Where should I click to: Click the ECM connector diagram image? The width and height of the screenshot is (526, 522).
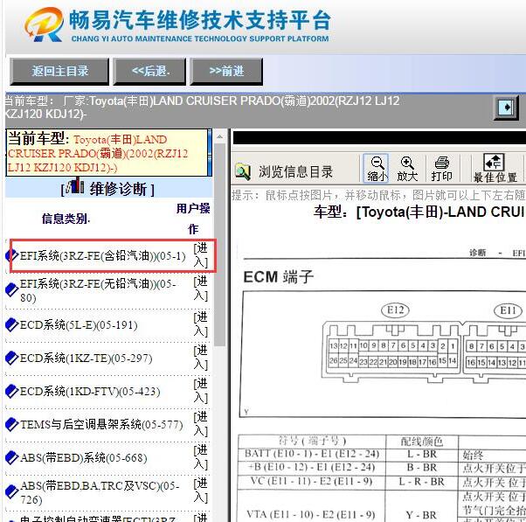coord(383,354)
